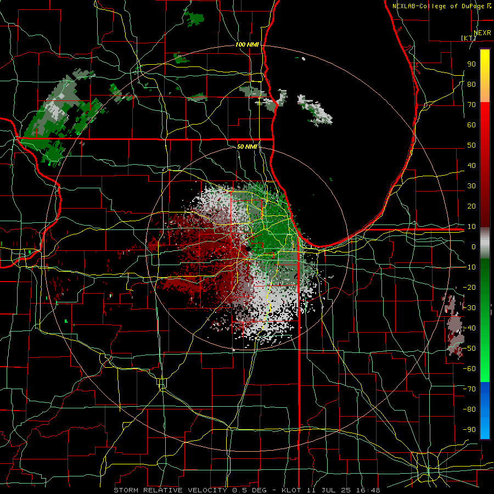Image resolution: width=494 pixels, height=494 pixels.
Task: Click the 40 value on velocity scale
Action: point(471,165)
